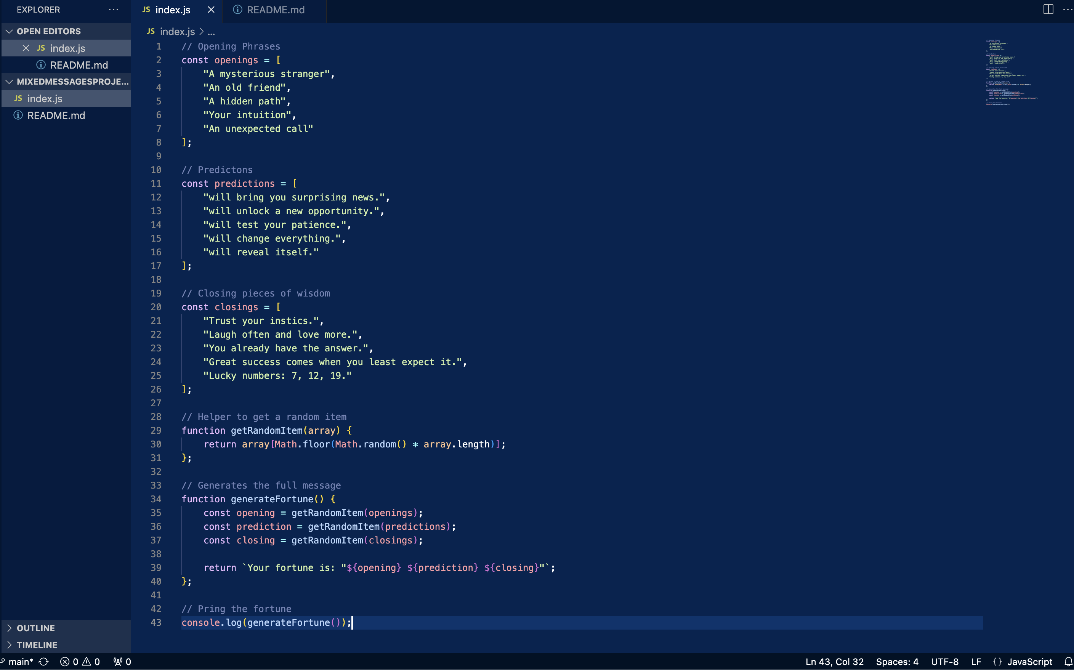Click "Trust your instics." string
This screenshot has width=1074, height=670.
coord(261,321)
